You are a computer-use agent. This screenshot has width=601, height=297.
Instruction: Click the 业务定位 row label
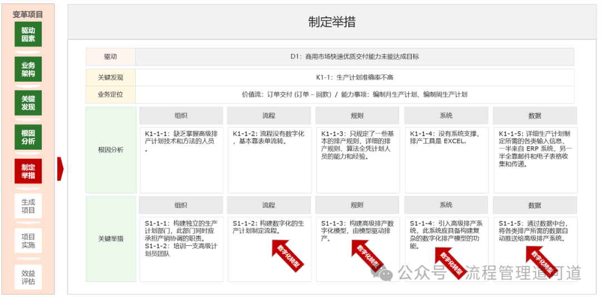pos(110,95)
